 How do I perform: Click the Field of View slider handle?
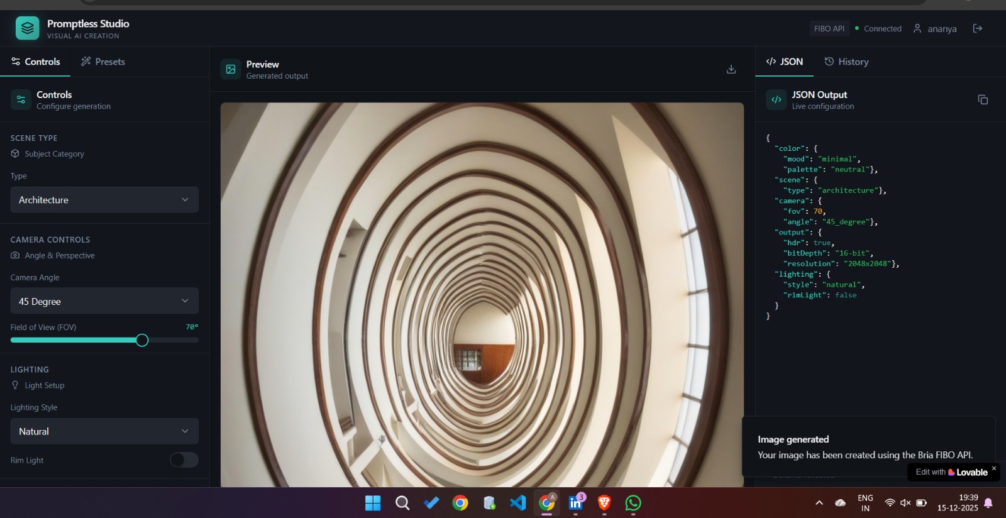[142, 340]
